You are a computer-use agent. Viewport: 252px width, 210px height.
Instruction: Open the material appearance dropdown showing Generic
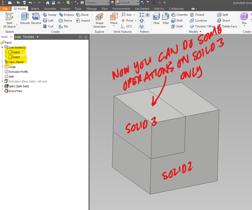click(97, 3)
